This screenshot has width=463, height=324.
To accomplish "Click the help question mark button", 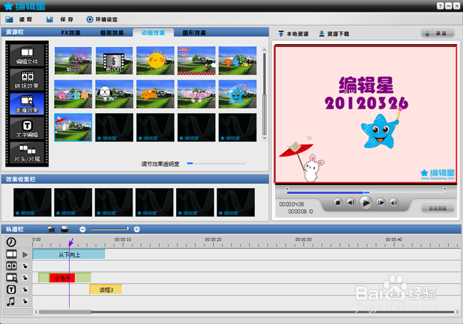I will pyautogui.click(x=440, y=6).
